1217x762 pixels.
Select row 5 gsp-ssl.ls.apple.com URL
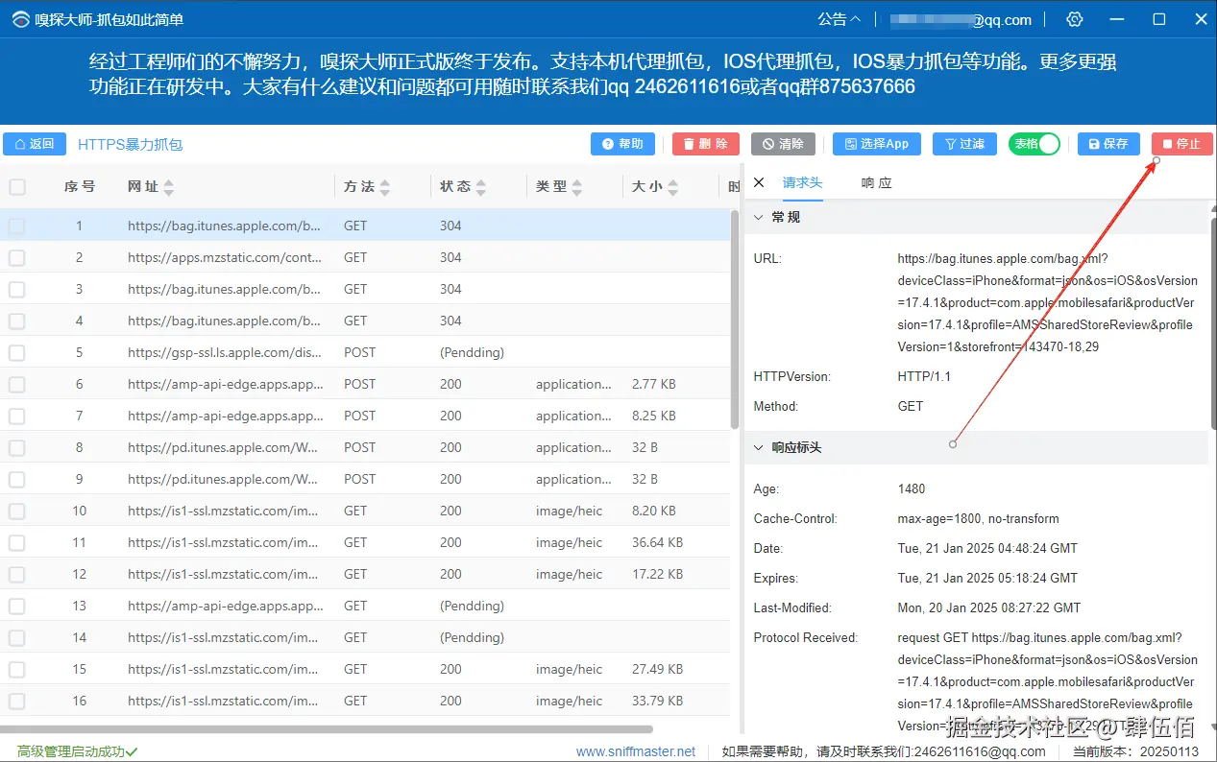pos(225,352)
